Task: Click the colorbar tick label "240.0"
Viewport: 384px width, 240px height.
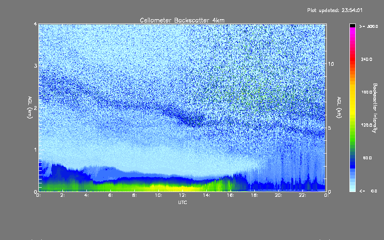Action: pos(367,60)
